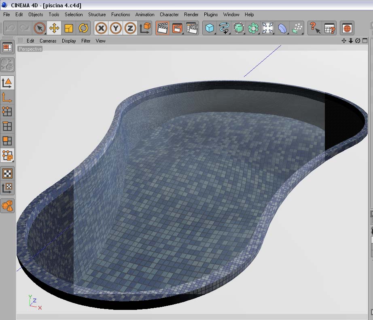Open the spline tools icon
This screenshot has width=373, height=320.
coord(224,28)
